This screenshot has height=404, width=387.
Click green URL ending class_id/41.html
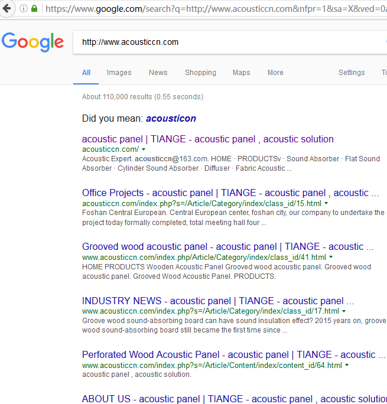[x=204, y=257]
